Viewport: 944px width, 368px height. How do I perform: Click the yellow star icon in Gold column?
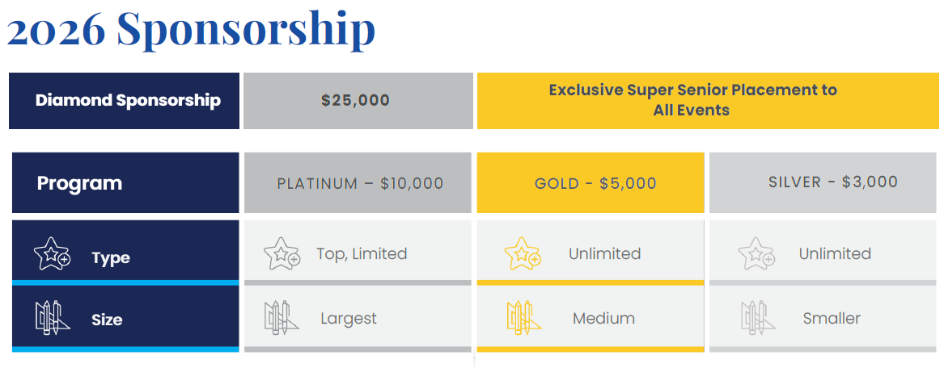[x=521, y=253]
